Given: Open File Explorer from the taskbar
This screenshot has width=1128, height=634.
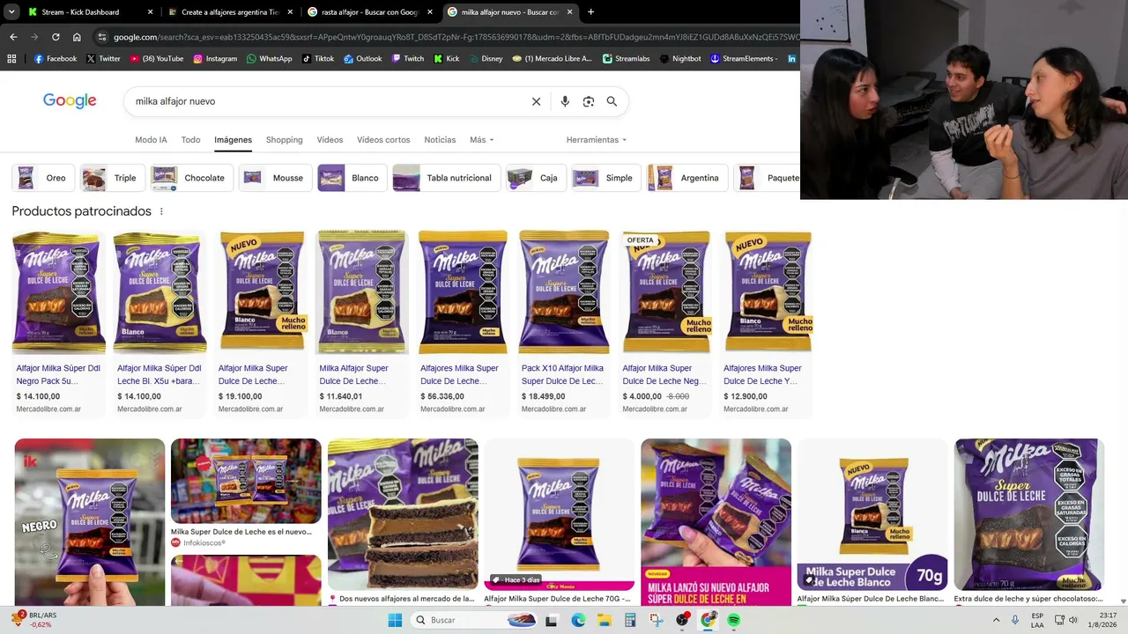Looking at the screenshot, I should pos(604,620).
